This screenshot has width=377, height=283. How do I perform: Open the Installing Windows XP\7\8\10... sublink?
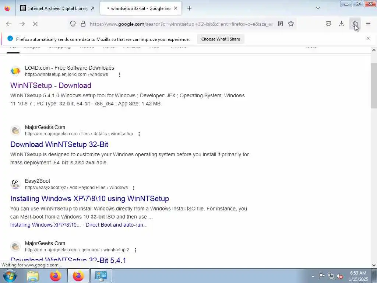tap(45, 225)
